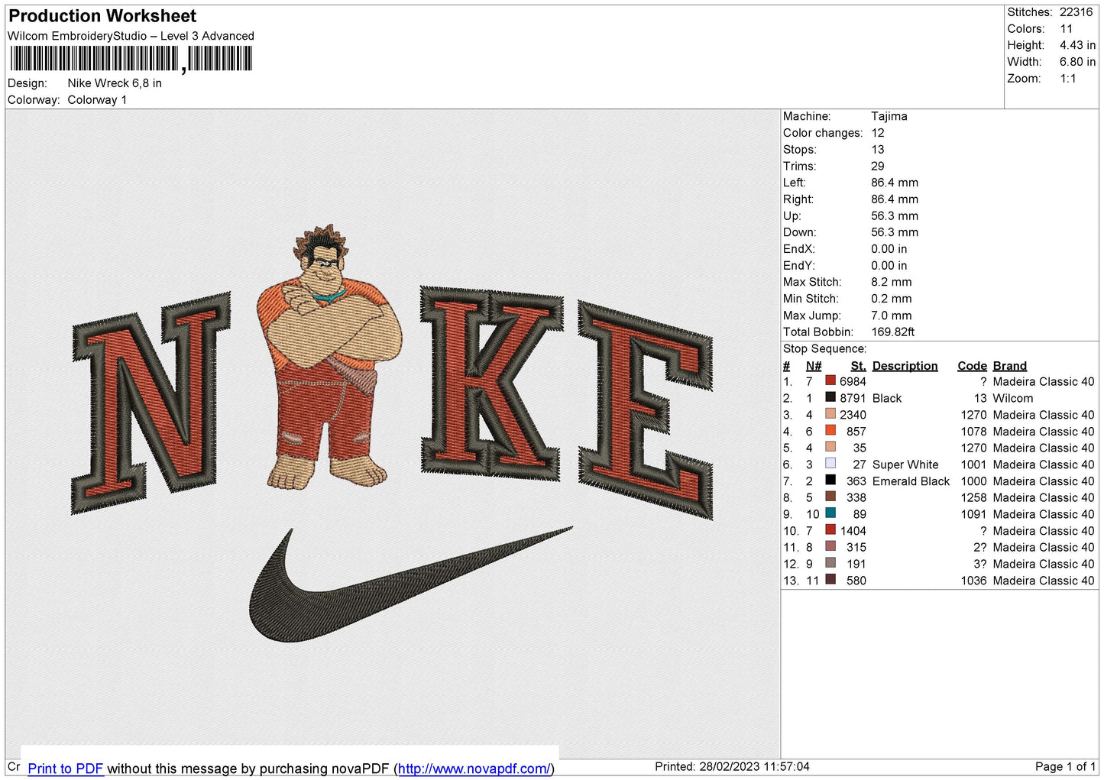Click the Production Worksheet title
The image size is (1104, 780).
click(x=102, y=16)
